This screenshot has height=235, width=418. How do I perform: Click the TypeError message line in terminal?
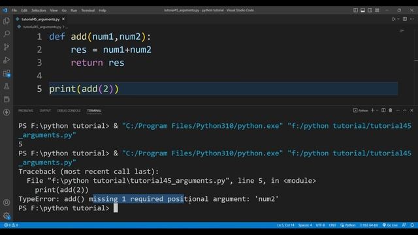148,199
